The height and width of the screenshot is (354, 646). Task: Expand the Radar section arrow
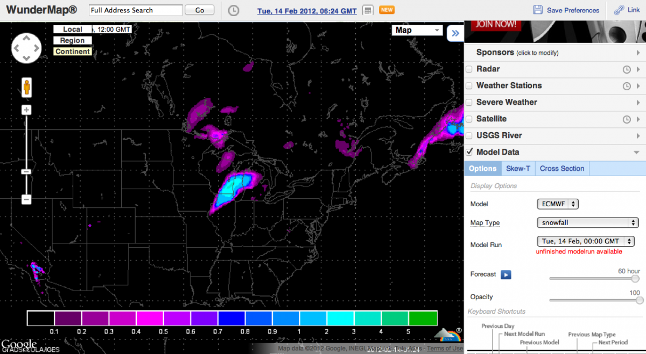click(x=638, y=69)
